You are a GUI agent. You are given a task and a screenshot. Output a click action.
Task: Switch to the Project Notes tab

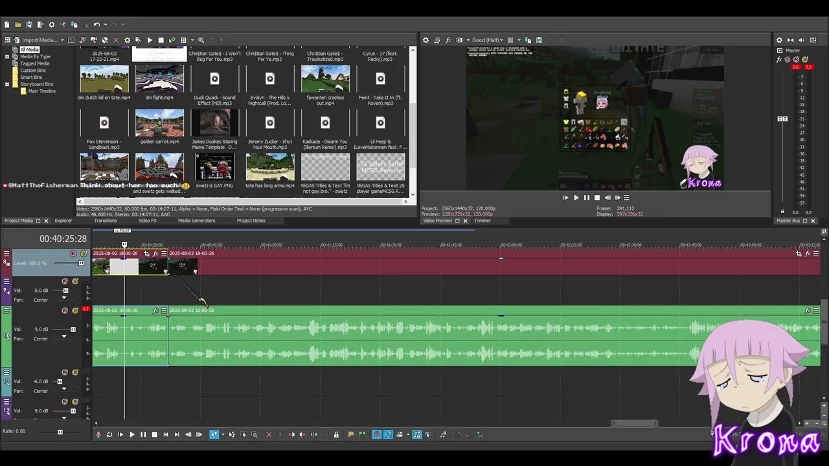251,221
